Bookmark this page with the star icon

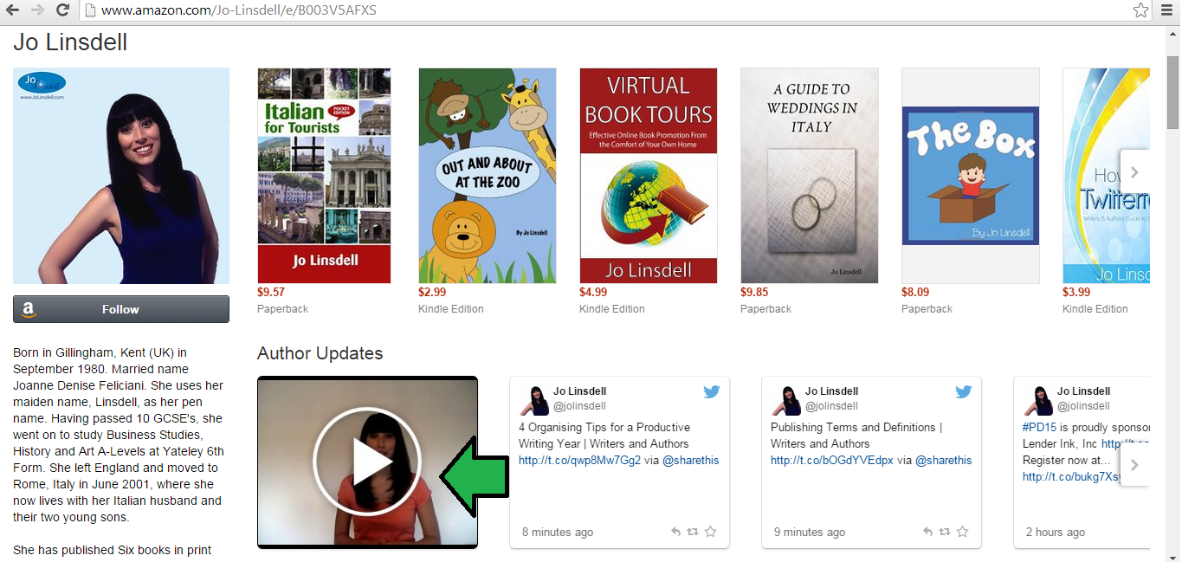[x=1141, y=10]
